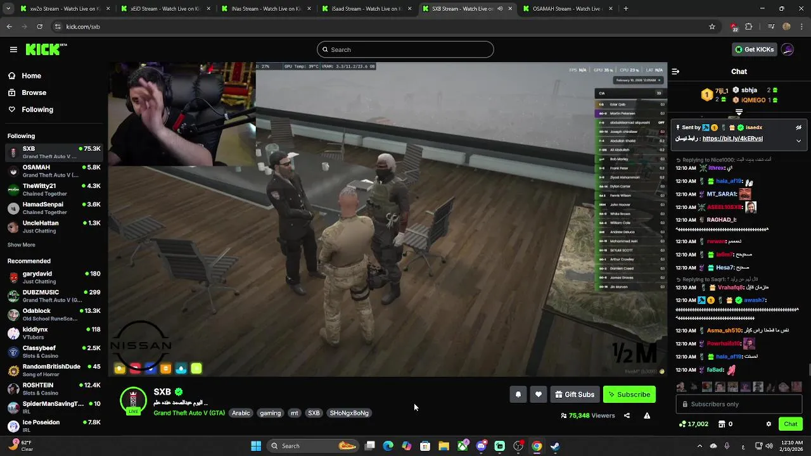Open the browser extensions puzzle icon
811x456 pixels.
pyautogui.click(x=749, y=27)
